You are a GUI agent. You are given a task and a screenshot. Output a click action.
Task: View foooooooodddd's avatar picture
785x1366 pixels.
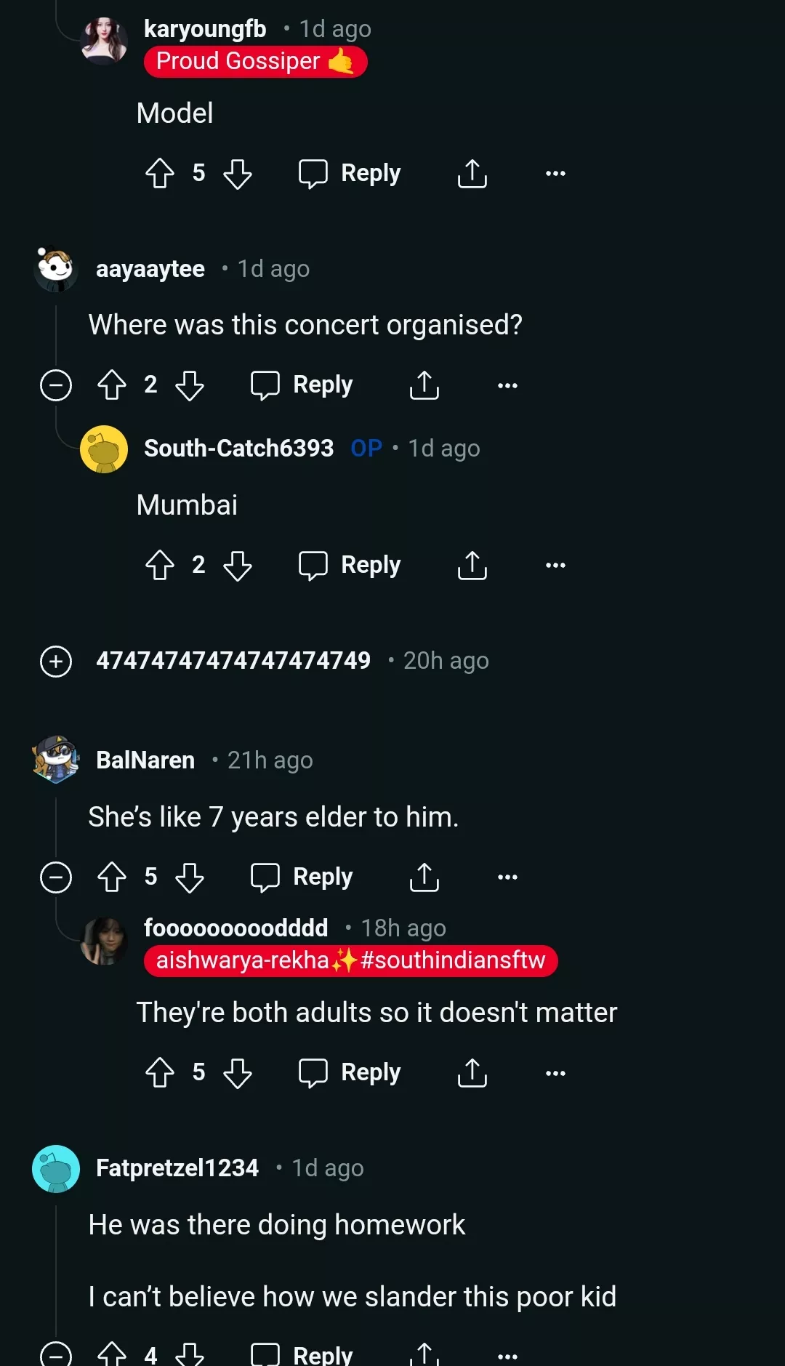104,941
